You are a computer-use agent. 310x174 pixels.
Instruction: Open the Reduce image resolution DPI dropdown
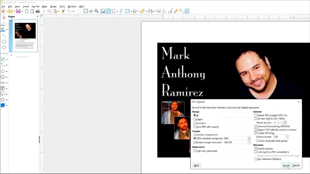point(249,142)
